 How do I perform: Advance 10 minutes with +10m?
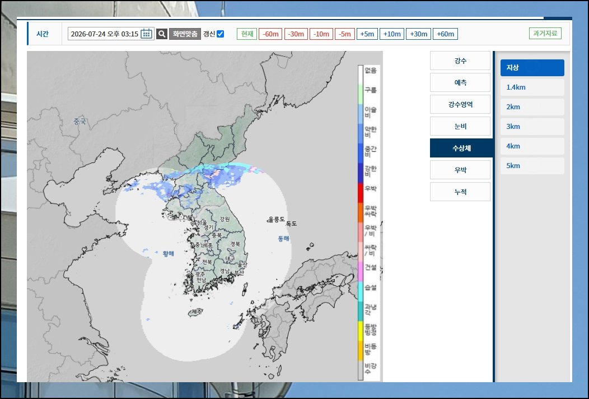(x=392, y=34)
